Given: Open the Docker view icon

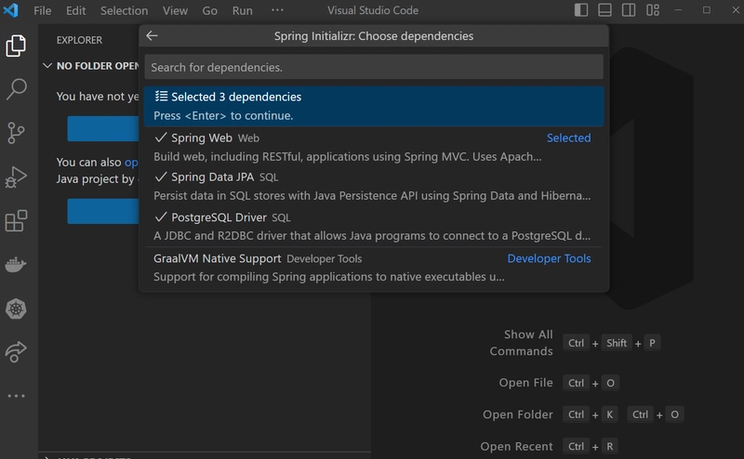Looking at the screenshot, I should [16, 264].
